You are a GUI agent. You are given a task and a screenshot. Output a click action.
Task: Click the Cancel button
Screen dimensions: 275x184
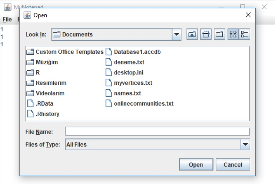coord(233,164)
